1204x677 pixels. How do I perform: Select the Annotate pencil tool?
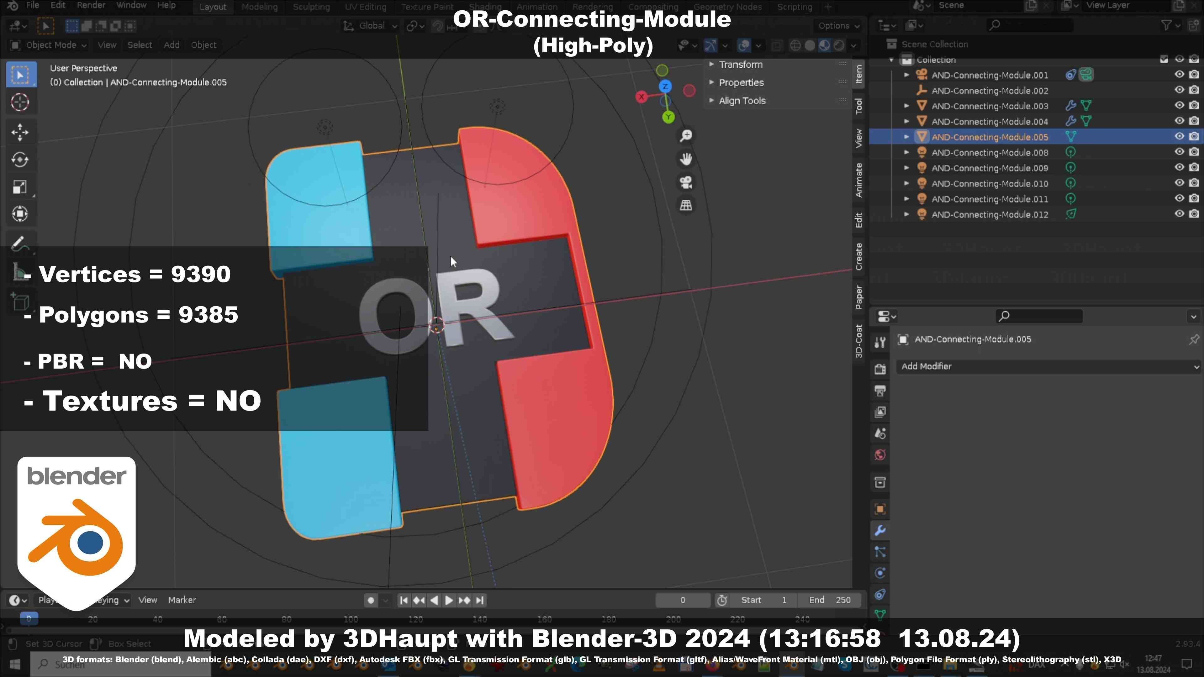point(20,244)
